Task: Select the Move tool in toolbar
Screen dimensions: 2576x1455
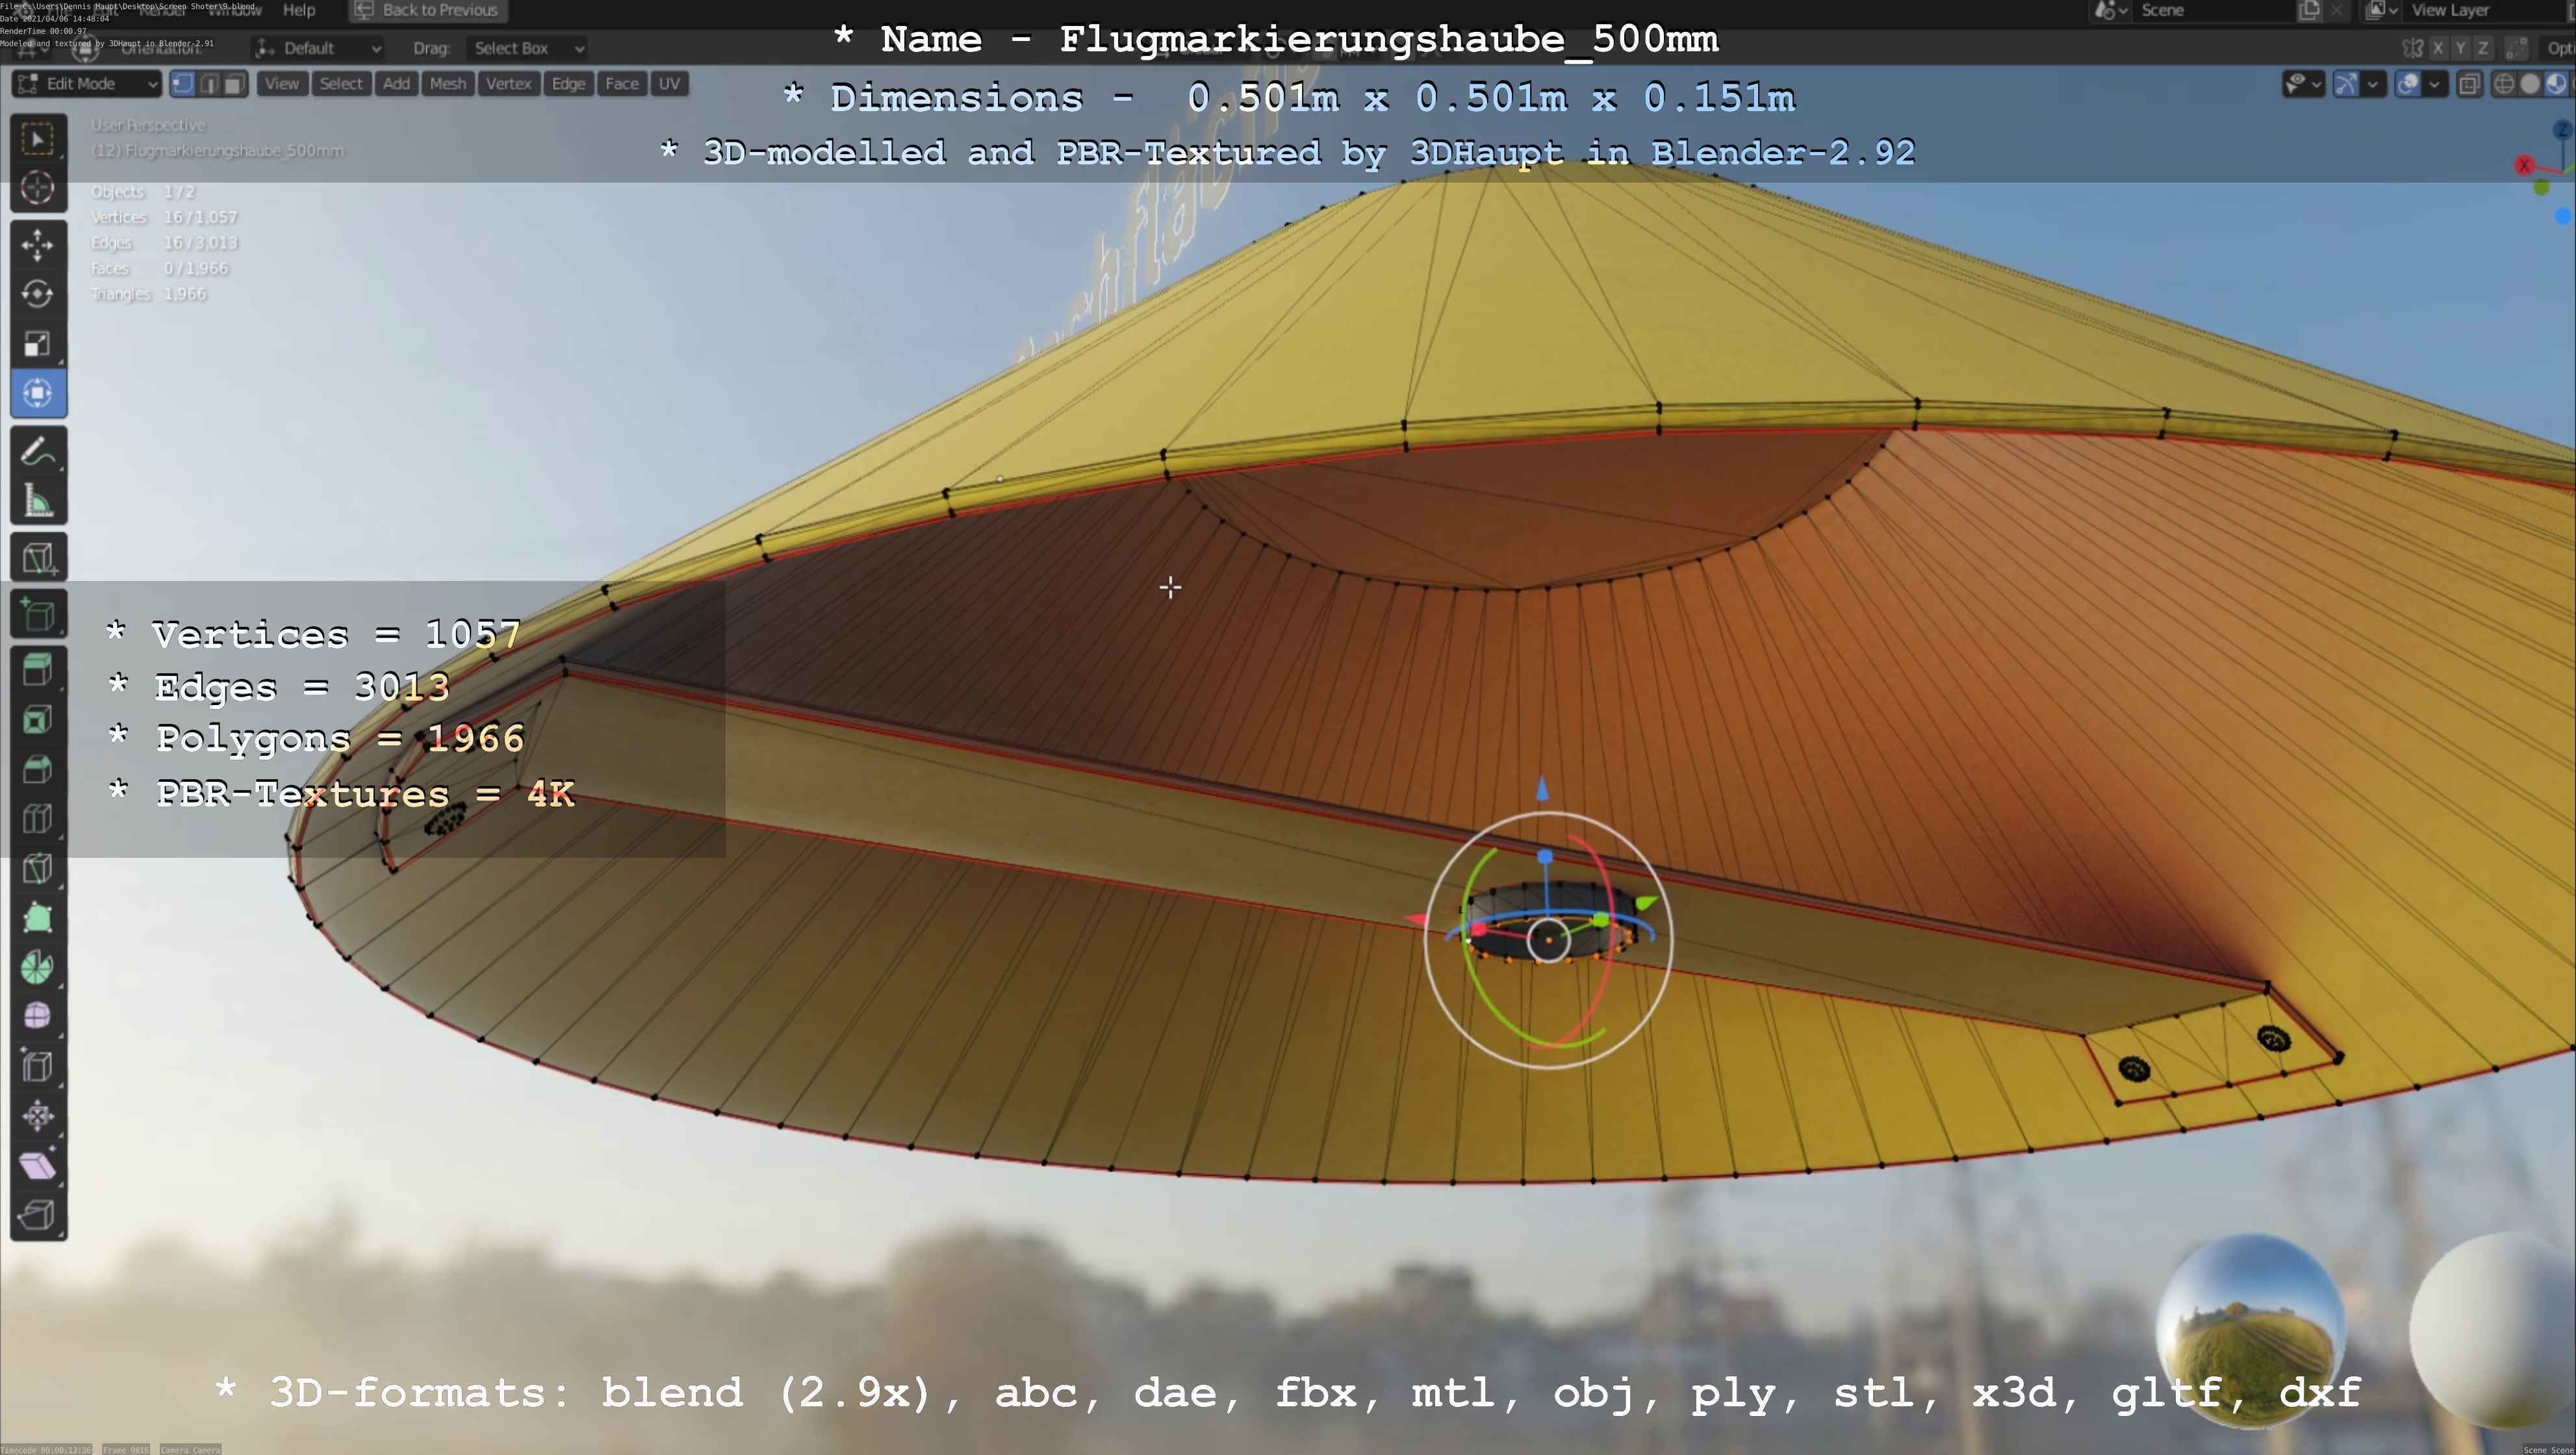Action: click(x=37, y=244)
